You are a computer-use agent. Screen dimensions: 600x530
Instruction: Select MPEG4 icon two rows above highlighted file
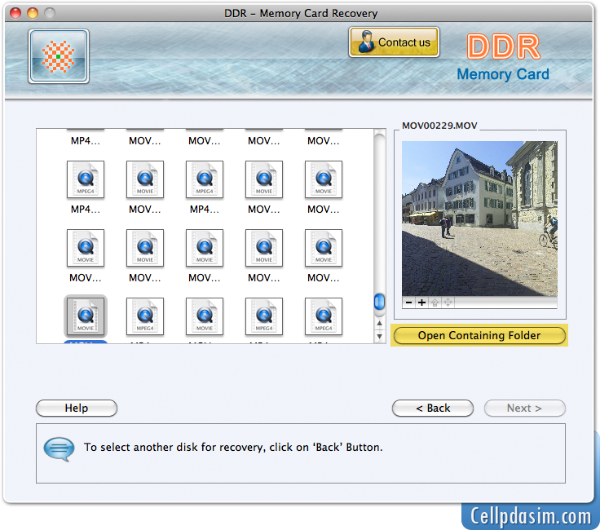[86, 179]
